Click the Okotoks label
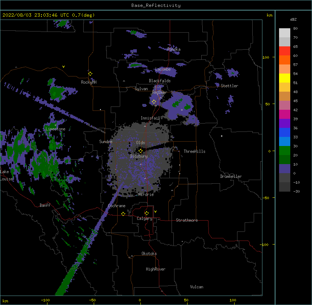 (x=149, y=254)
